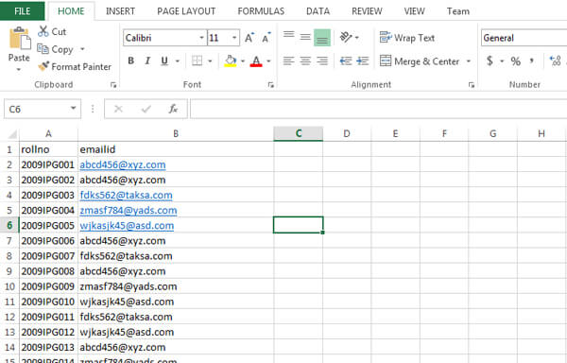
Task: Toggle underline formatting
Action: coord(164,60)
